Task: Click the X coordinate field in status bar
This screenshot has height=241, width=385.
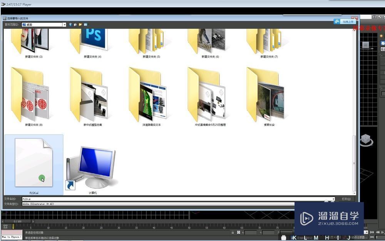Action: pyautogui.click(x=251, y=233)
